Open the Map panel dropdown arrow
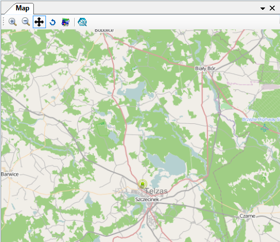This screenshot has height=242, width=280. [x=263, y=9]
